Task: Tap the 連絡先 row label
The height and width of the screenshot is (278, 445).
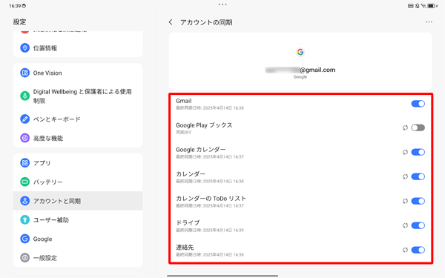Action: pos(185,247)
